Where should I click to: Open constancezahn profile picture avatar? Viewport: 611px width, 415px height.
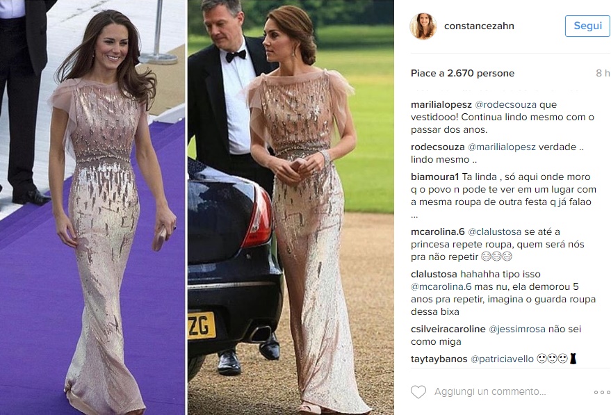coord(423,26)
